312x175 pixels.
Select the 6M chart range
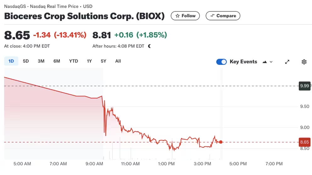tap(57, 61)
